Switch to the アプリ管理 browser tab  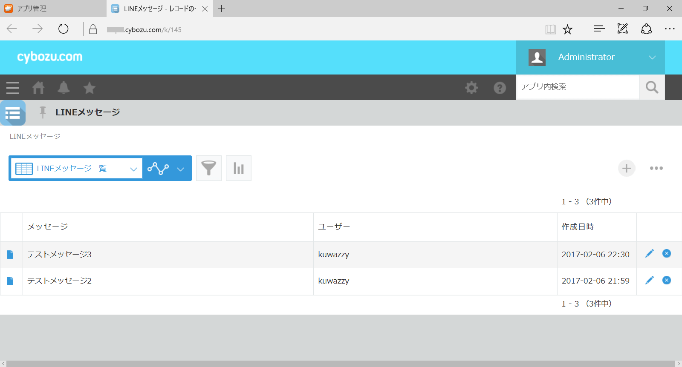tap(53, 9)
